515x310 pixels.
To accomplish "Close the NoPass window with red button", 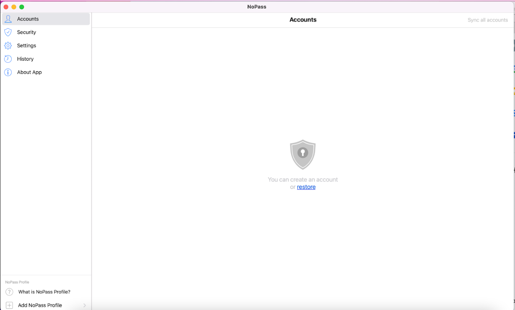I will 6,7.
